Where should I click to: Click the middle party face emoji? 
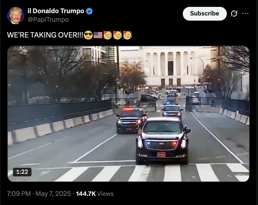coord(117,35)
